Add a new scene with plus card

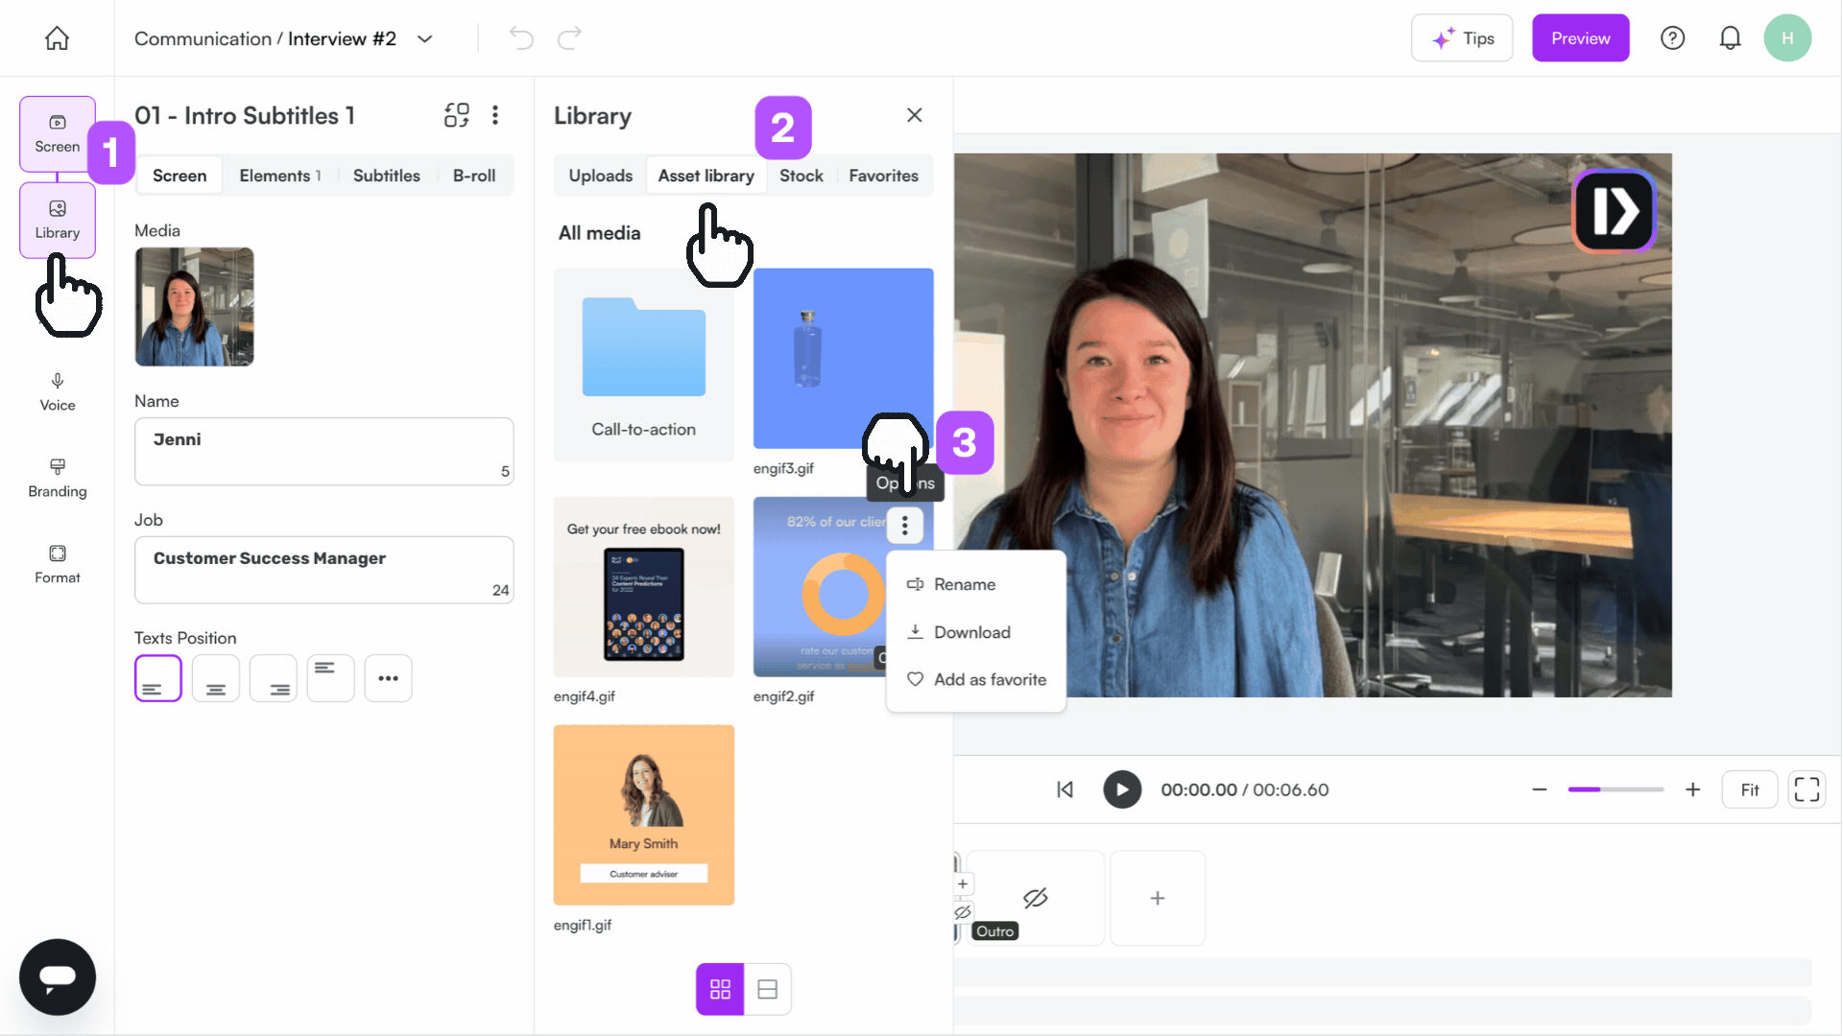pyautogui.click(x=1158, y=898)
